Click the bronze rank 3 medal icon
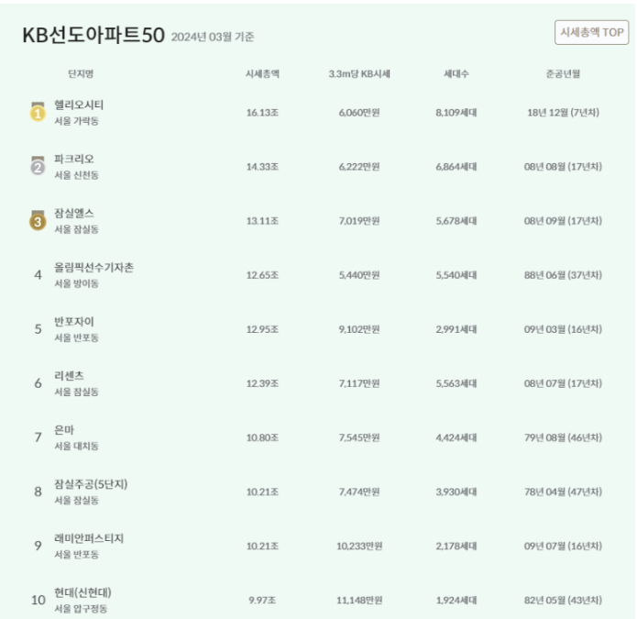Image resolution: width=637 pixels, height=619 pixels. [x=38, y=220]
